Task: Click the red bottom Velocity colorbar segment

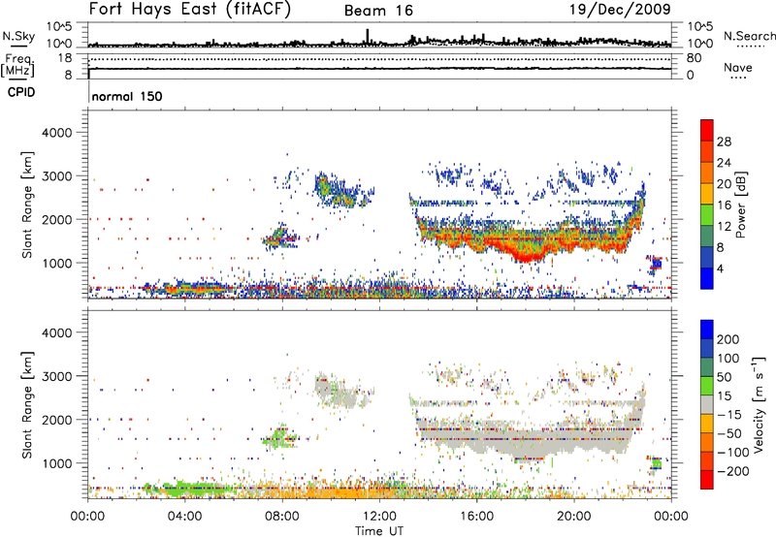Action: (x=707, y=480)
